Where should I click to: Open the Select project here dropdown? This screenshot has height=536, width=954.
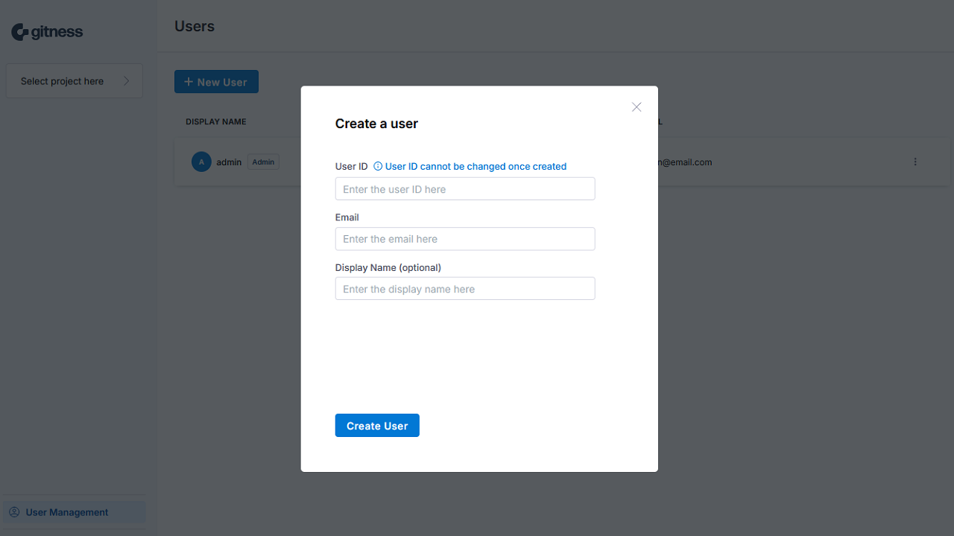[74, 81]
